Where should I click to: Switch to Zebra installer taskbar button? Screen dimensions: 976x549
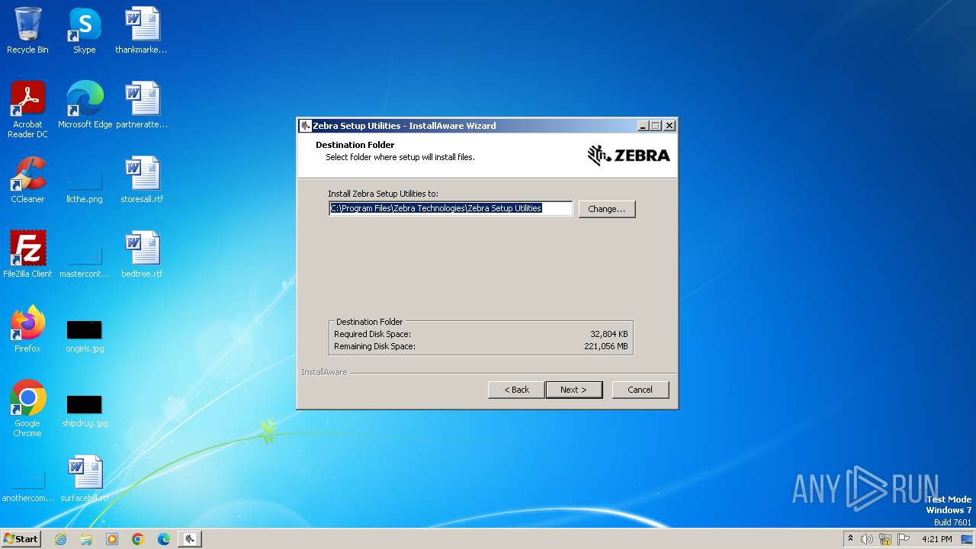pos(190,539)
